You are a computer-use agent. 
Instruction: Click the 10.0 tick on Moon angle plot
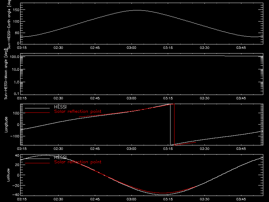(x=15, y=69)
